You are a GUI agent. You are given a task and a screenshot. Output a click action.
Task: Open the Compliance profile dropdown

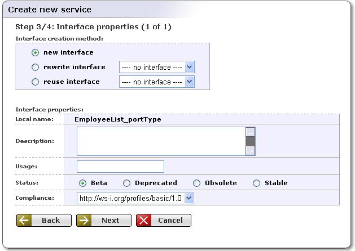pyautogui.click(x=135, y=198)
